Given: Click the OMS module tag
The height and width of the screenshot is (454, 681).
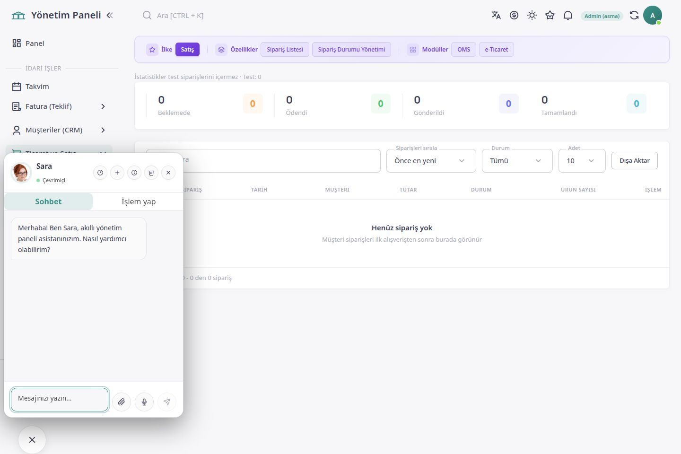Looking at the screenshot, I should click(x=464, y=49).
